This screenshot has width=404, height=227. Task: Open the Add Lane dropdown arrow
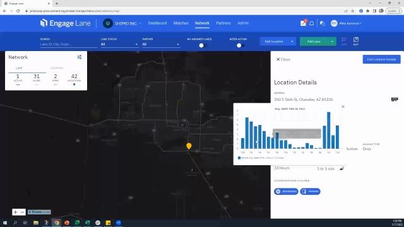(x=332, y=42)
